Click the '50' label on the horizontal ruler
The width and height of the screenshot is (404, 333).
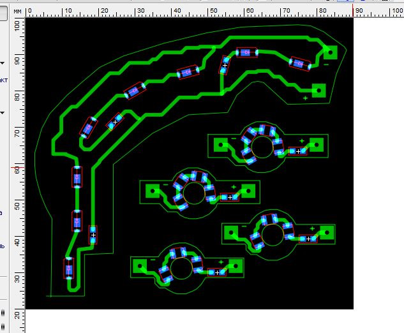tap(213, 11)
